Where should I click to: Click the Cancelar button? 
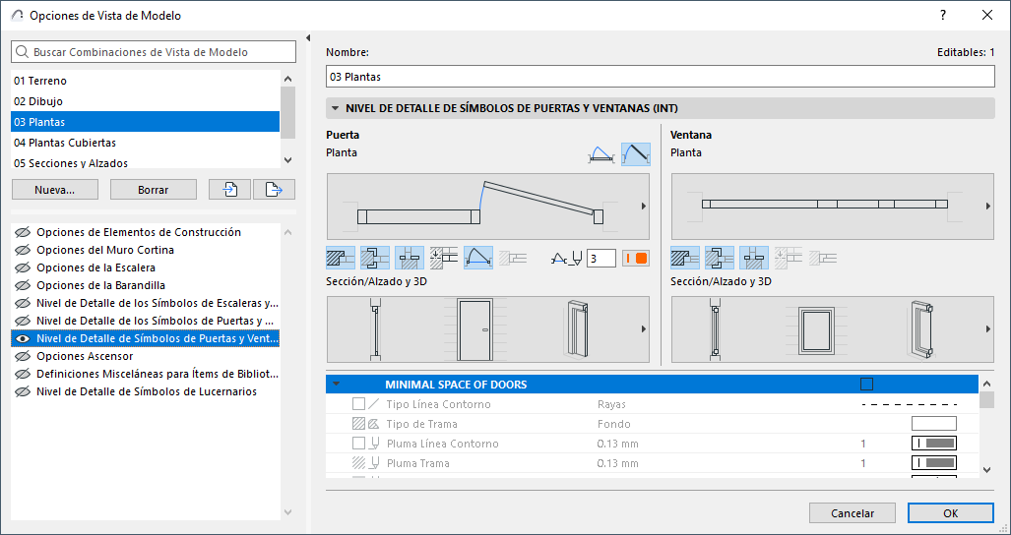point(853,513)
